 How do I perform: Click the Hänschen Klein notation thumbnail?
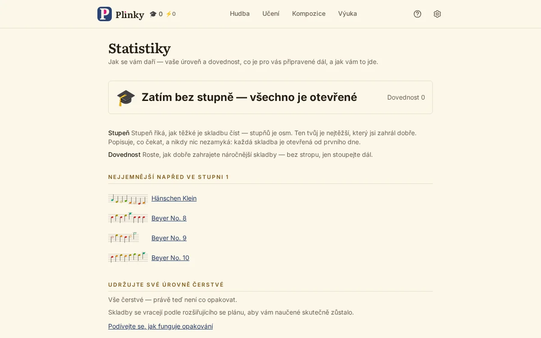coord(128,199)
